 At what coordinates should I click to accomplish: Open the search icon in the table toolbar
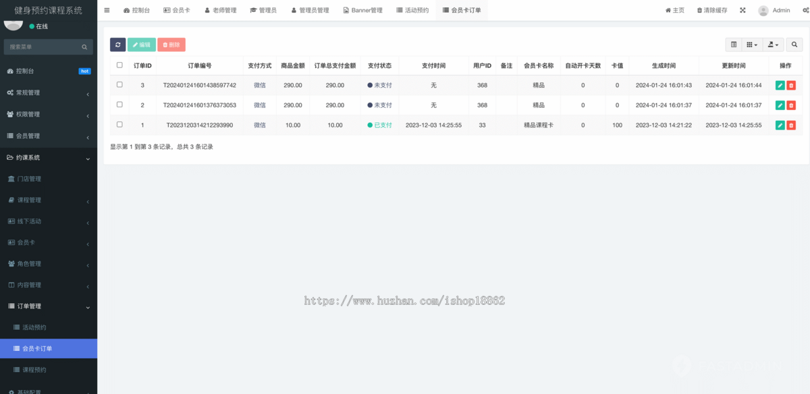[x=794, y=45]
